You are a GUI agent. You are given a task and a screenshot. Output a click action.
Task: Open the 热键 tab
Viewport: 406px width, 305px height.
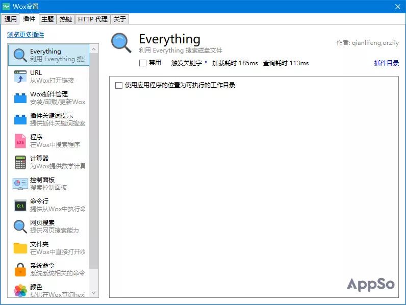(66, 19)
